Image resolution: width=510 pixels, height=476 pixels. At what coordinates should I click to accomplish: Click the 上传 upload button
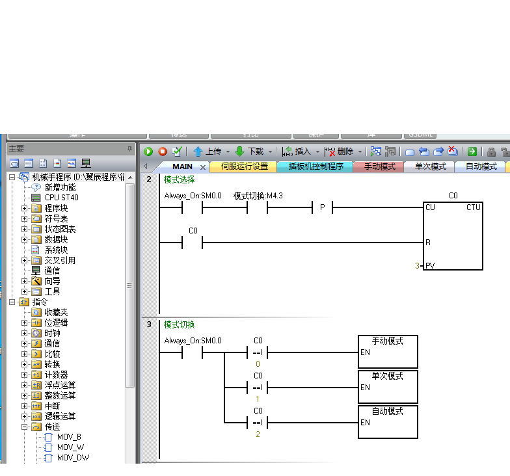tap(208, 152)
